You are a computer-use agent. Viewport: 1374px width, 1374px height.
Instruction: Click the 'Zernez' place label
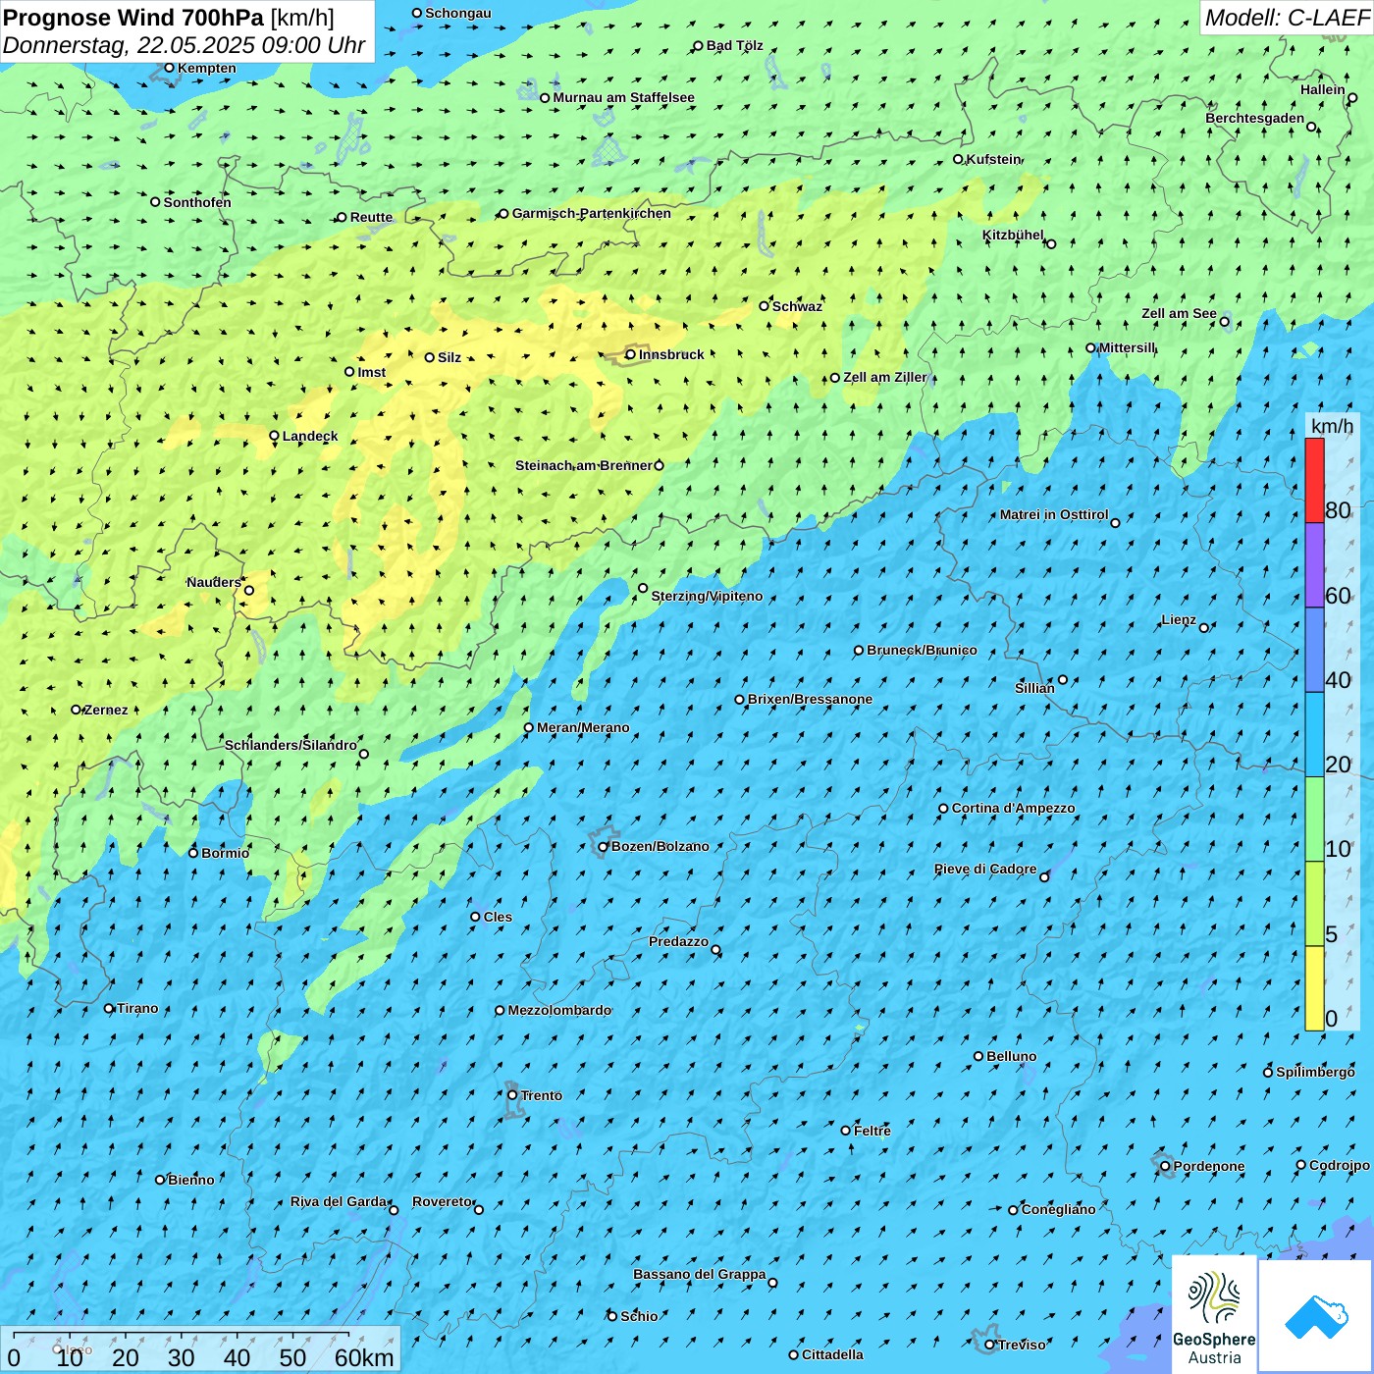click(x=106, y=710)
